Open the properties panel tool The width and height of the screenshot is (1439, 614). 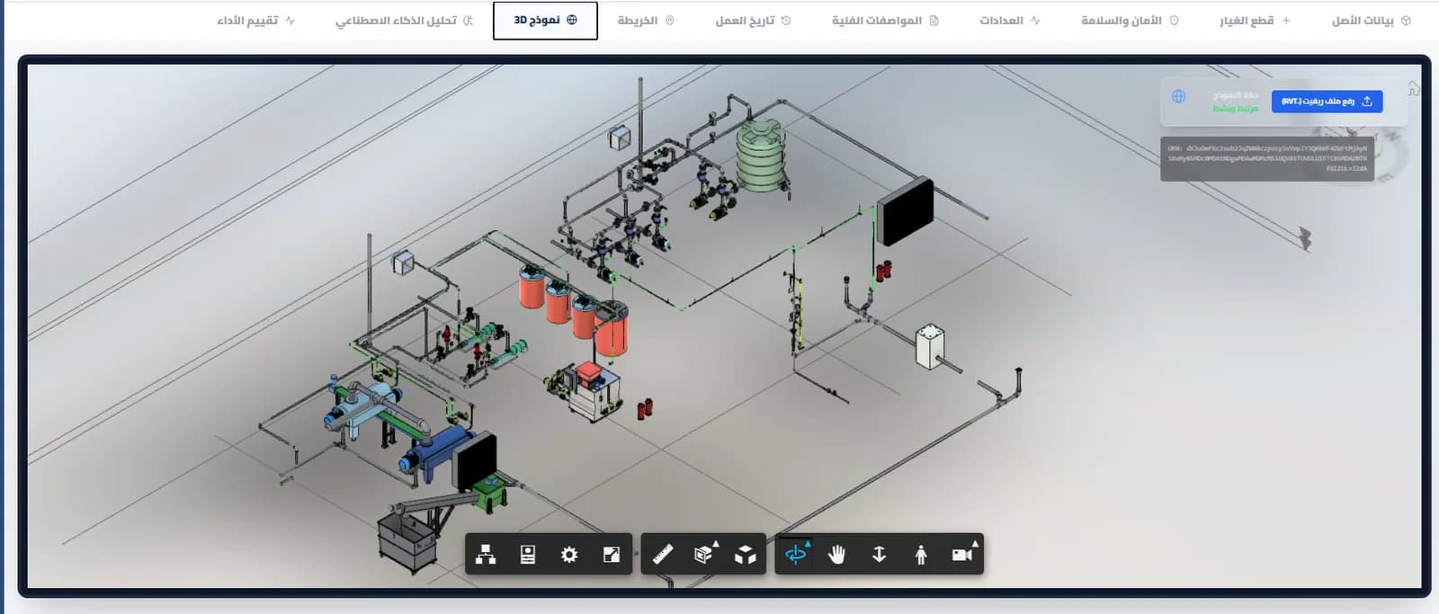click(528, 555)
